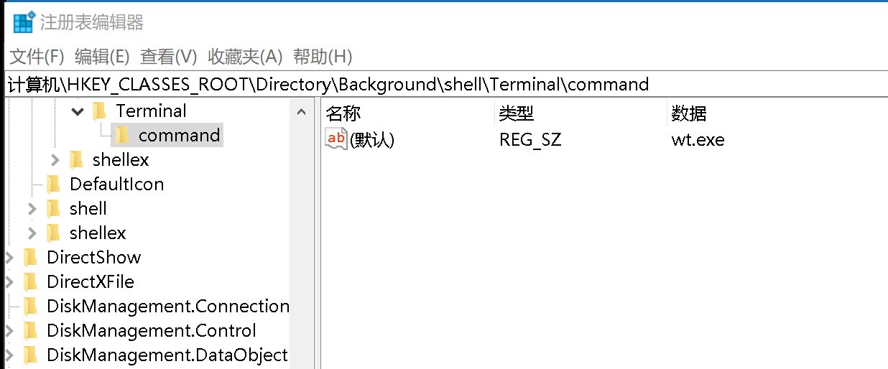
Task: Expand the DirectShow key
Action: [x=9, y=258]
